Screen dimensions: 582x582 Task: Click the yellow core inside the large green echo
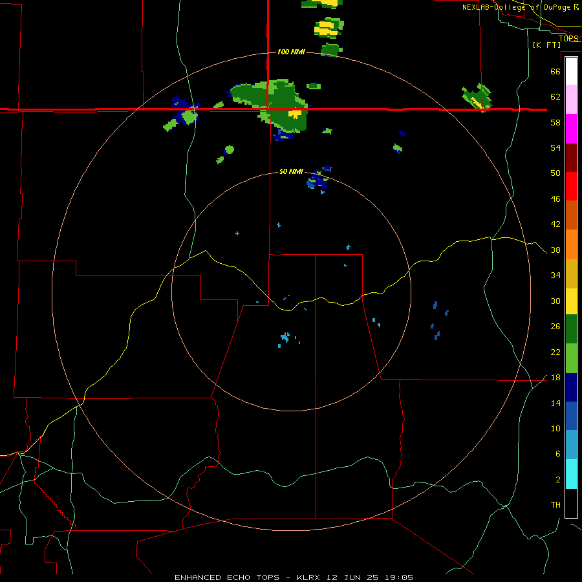pyautogui.click(x=295, y=114)
